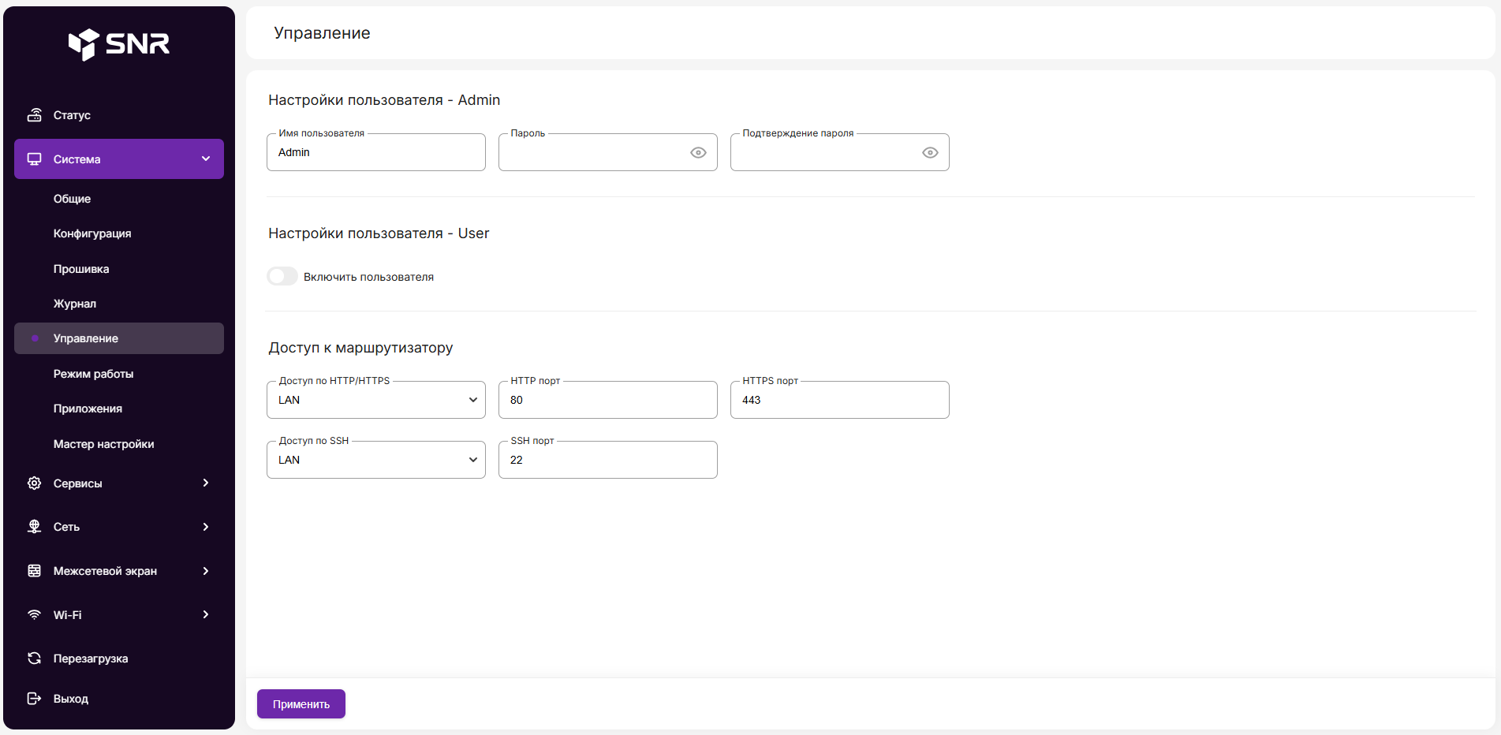Viewport: 1501px width, 735px height.
Task: Show password using the Пароль eye icon
Action: coord(698,153)
